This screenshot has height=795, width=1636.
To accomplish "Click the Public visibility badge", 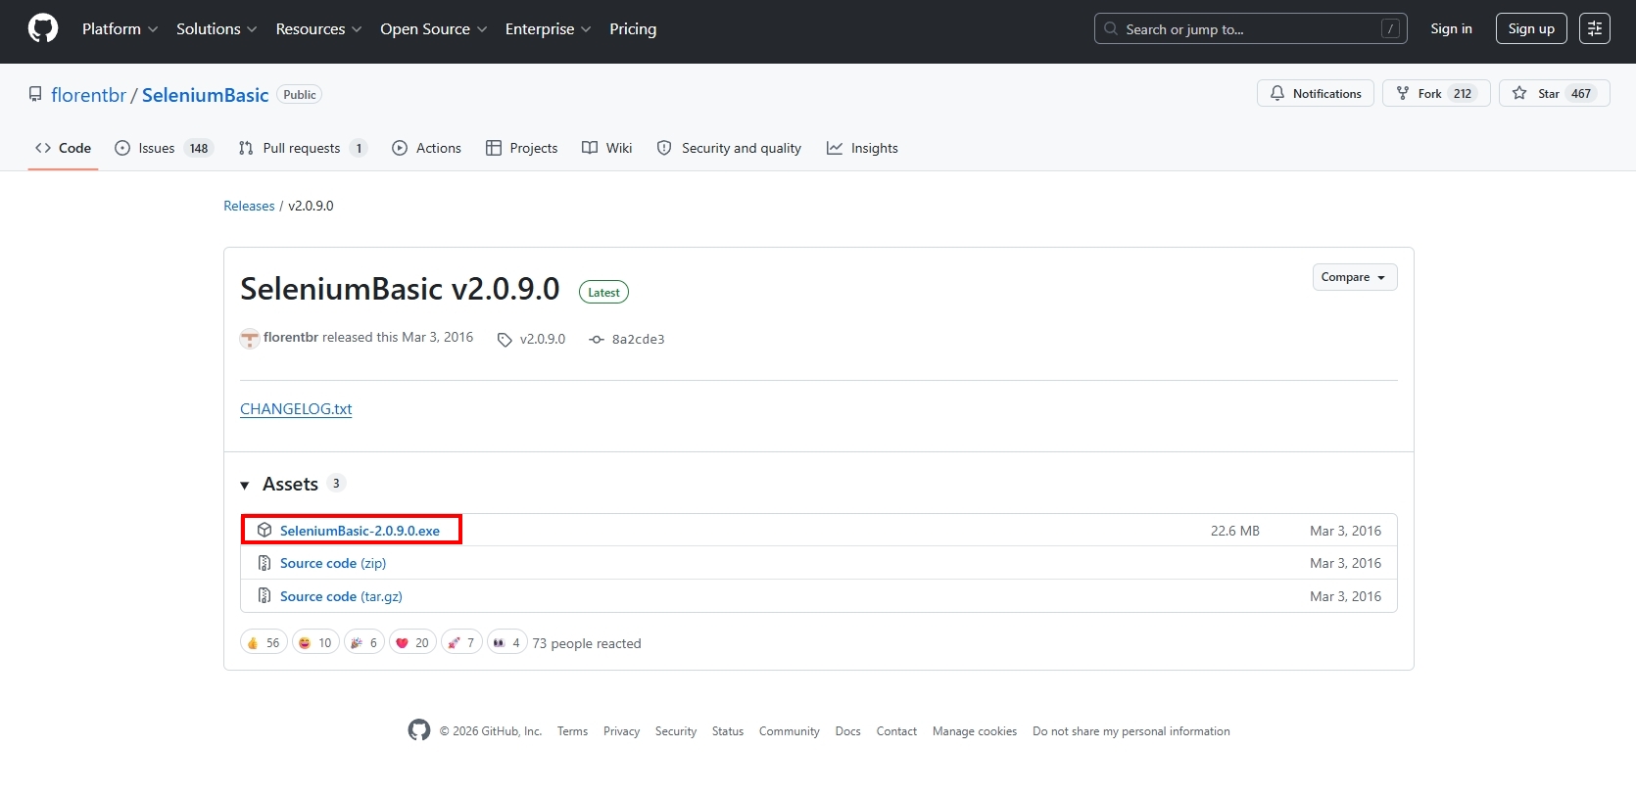I will (x=300, y=95).
